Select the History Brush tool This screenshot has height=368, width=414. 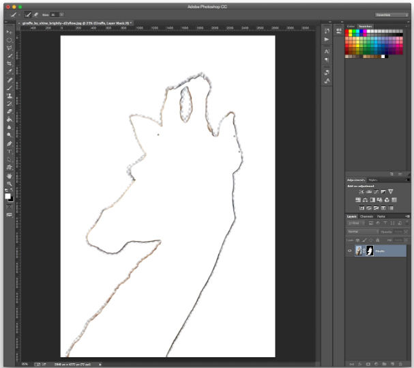tap(10, 104)
